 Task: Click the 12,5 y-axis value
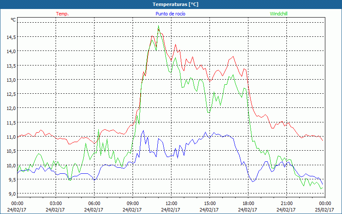click(11, 94)
